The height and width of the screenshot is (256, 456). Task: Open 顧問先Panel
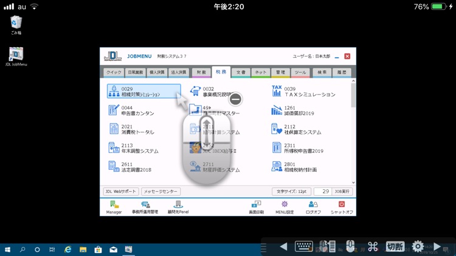click(178, 207)
